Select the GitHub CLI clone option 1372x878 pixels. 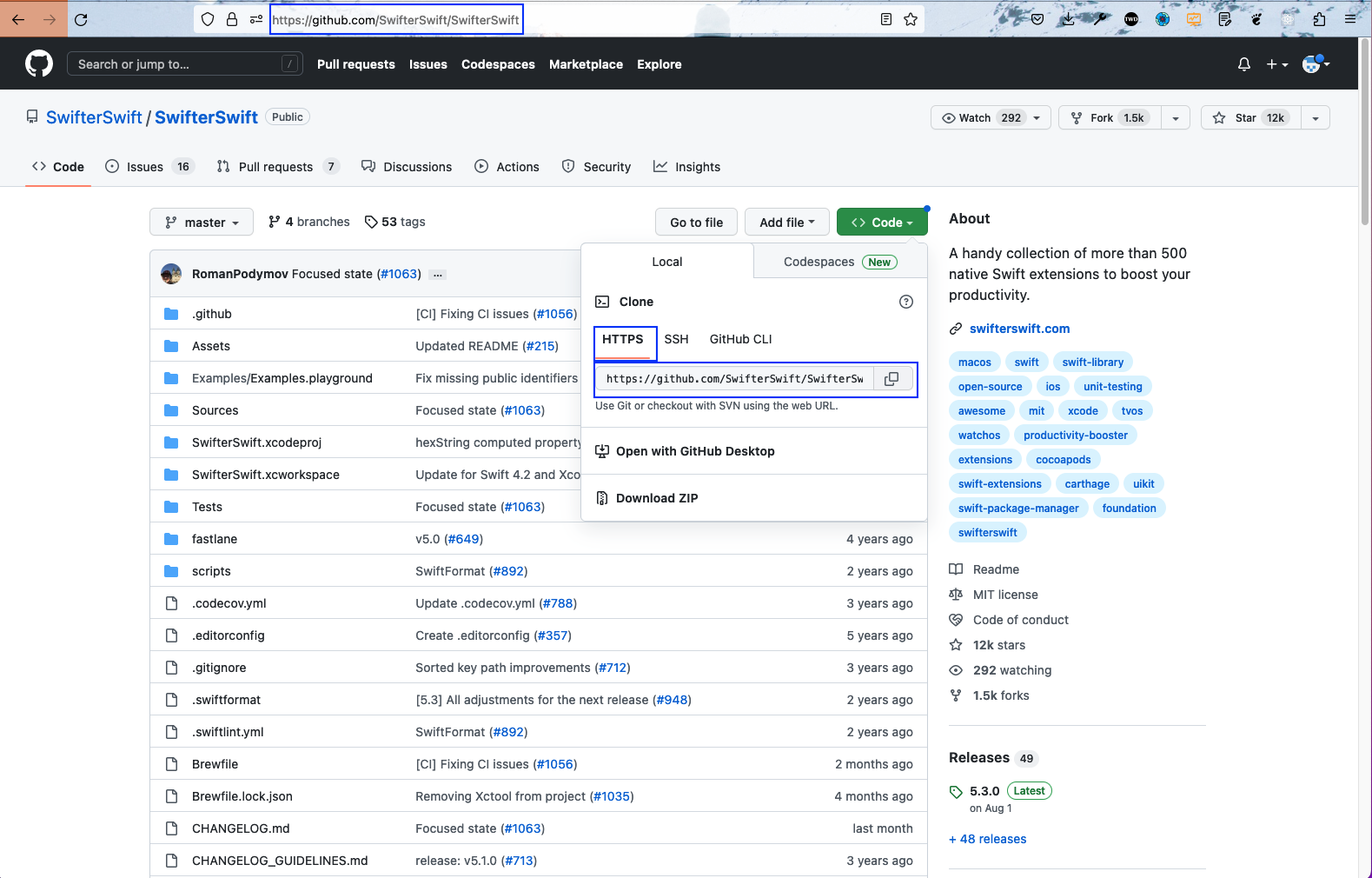740,339
